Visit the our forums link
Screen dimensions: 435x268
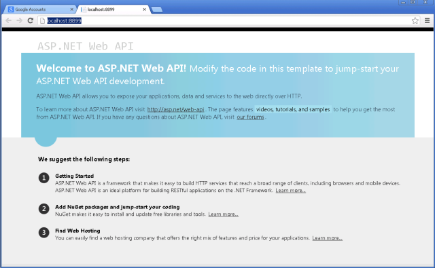pyautogui.click(x=251, y=117)
